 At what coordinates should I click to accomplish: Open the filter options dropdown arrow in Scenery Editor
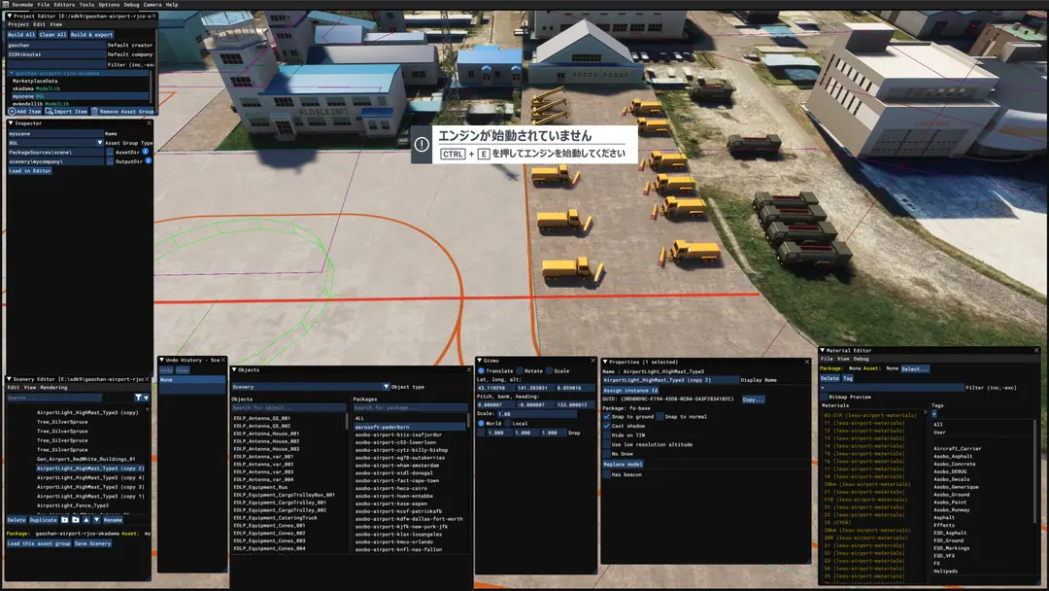[146, 398]
